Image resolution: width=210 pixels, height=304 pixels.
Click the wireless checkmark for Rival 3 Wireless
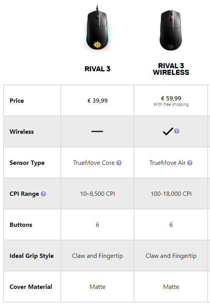tap(168, 131)
